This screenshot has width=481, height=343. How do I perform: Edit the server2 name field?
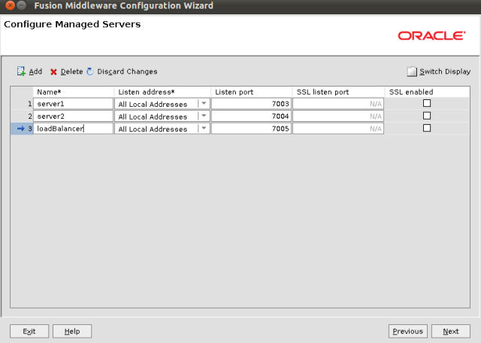click(74, 116)
